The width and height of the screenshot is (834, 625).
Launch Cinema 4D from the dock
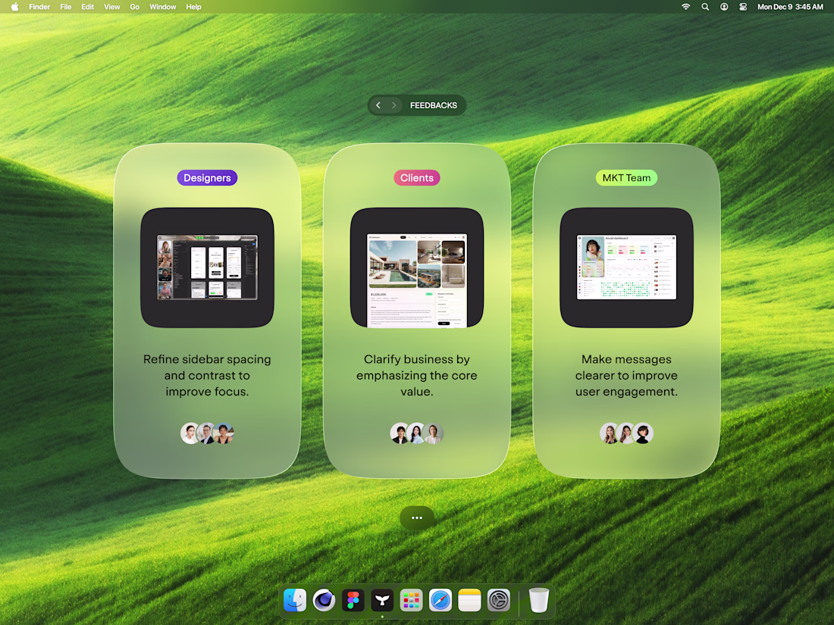[x=324, y=601]
